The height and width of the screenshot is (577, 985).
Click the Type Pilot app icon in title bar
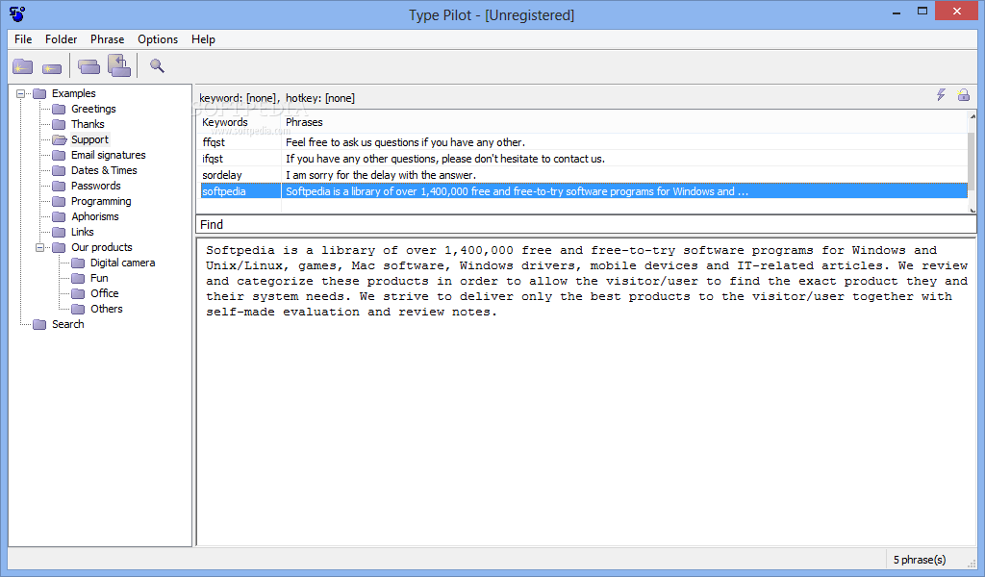coord(17,13)
